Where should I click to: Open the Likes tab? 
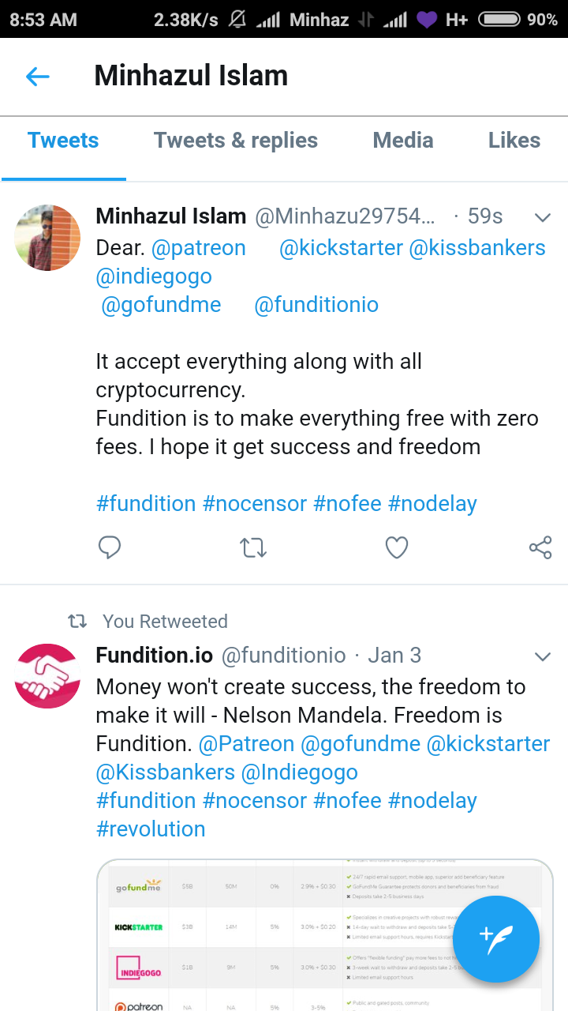tap(514, 141)
